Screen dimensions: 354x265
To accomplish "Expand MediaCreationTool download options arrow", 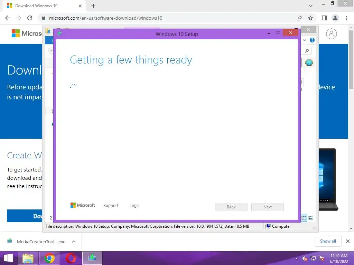I will tap(74, 242).
